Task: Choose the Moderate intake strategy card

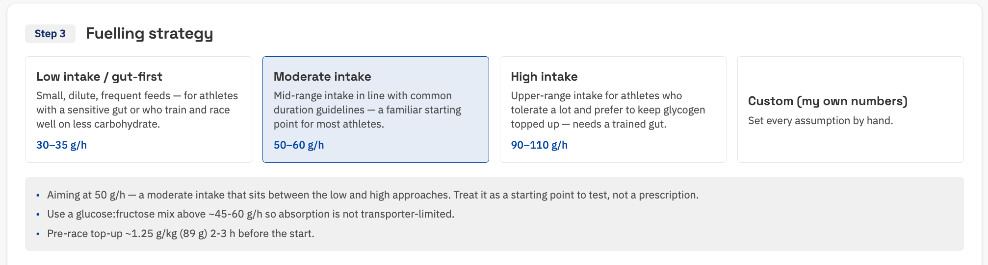Action: (x=376, y=110)
